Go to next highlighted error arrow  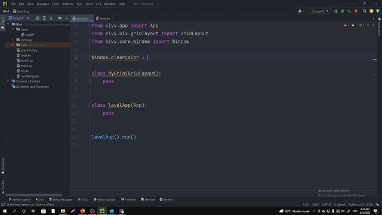pos(374,25)
